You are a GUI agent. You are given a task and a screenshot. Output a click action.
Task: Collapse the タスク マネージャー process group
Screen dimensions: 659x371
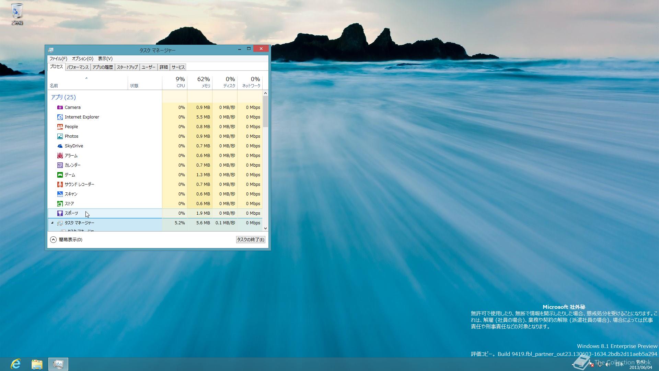[52, 223]
